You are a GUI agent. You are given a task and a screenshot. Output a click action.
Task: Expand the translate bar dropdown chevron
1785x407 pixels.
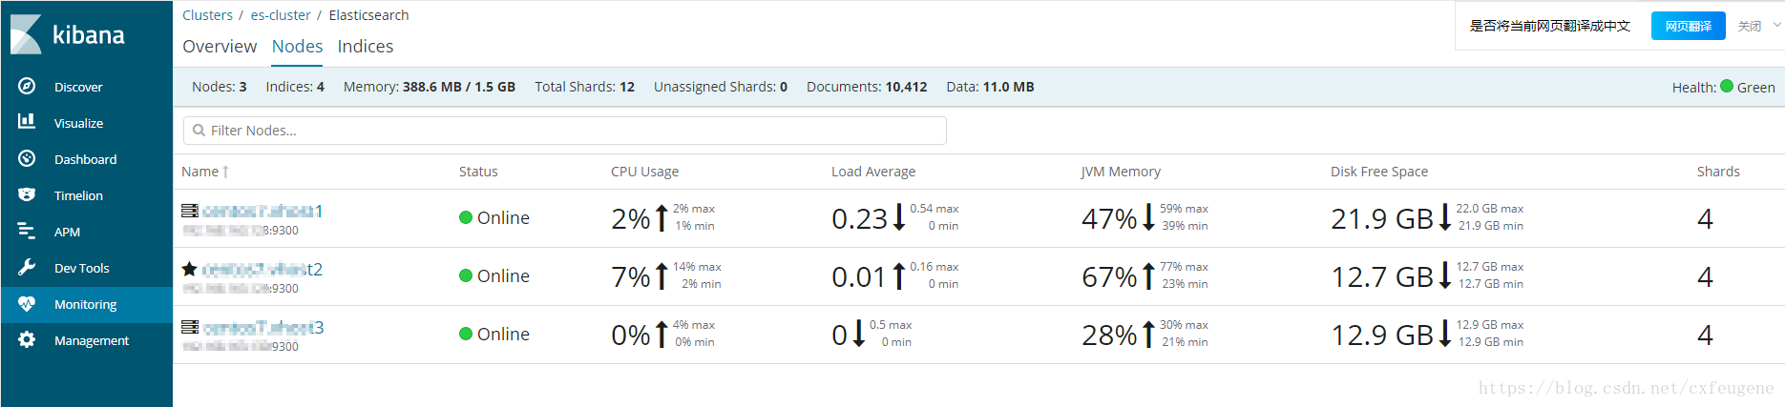(1776, 26)
